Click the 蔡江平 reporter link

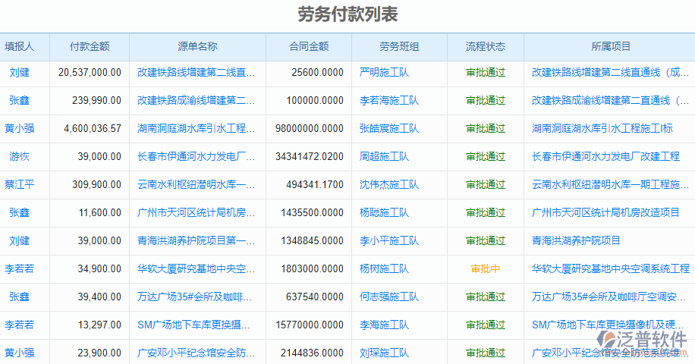point(20,185)
